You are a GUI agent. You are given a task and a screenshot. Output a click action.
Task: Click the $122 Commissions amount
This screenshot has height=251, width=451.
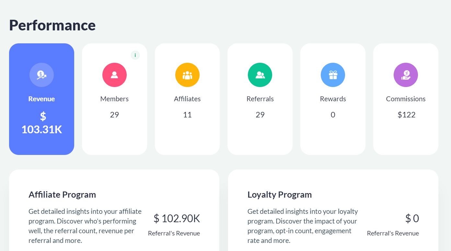click(x=406, y=115)
